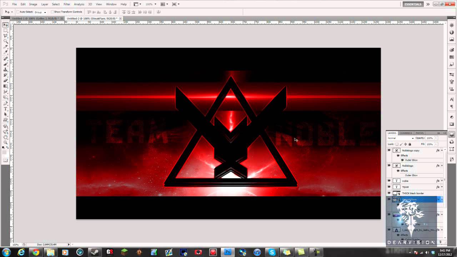The height and width of the screenshot is (257, 457).
Task: Open the File menu
Action: pyautogui.click(x=14, y=4)
